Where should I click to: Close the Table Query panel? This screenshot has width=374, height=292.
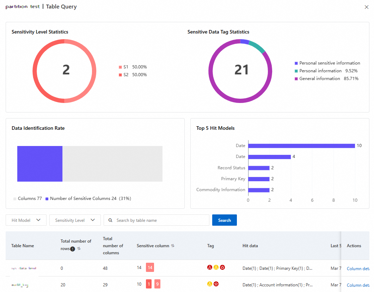pos(366,7)
